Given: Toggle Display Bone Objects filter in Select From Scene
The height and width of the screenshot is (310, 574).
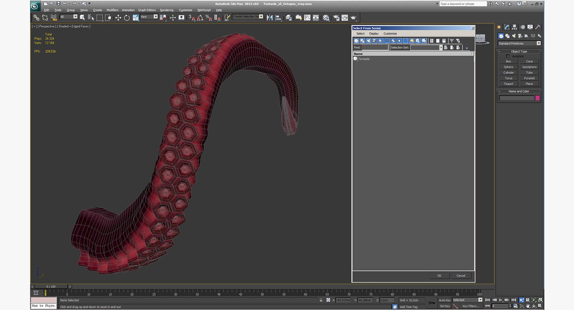Looking at the screenshot, I should (x=406, y=41).
